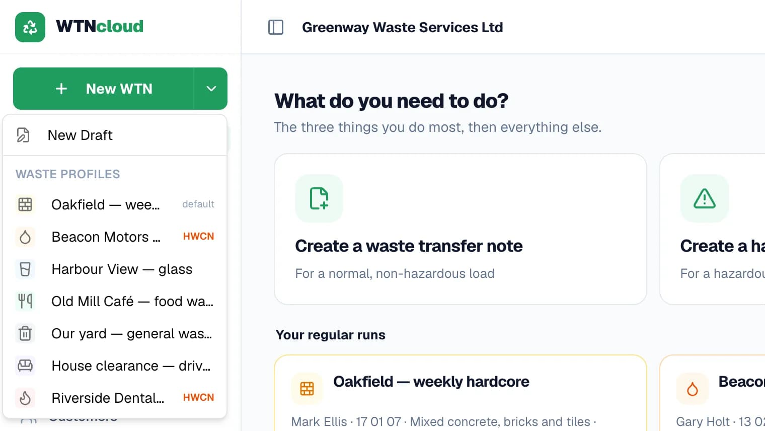The height and width of the screenshot is (431, 765).
Task: Click the WTNcloud recycle logo icon
Action: [30, 27]
